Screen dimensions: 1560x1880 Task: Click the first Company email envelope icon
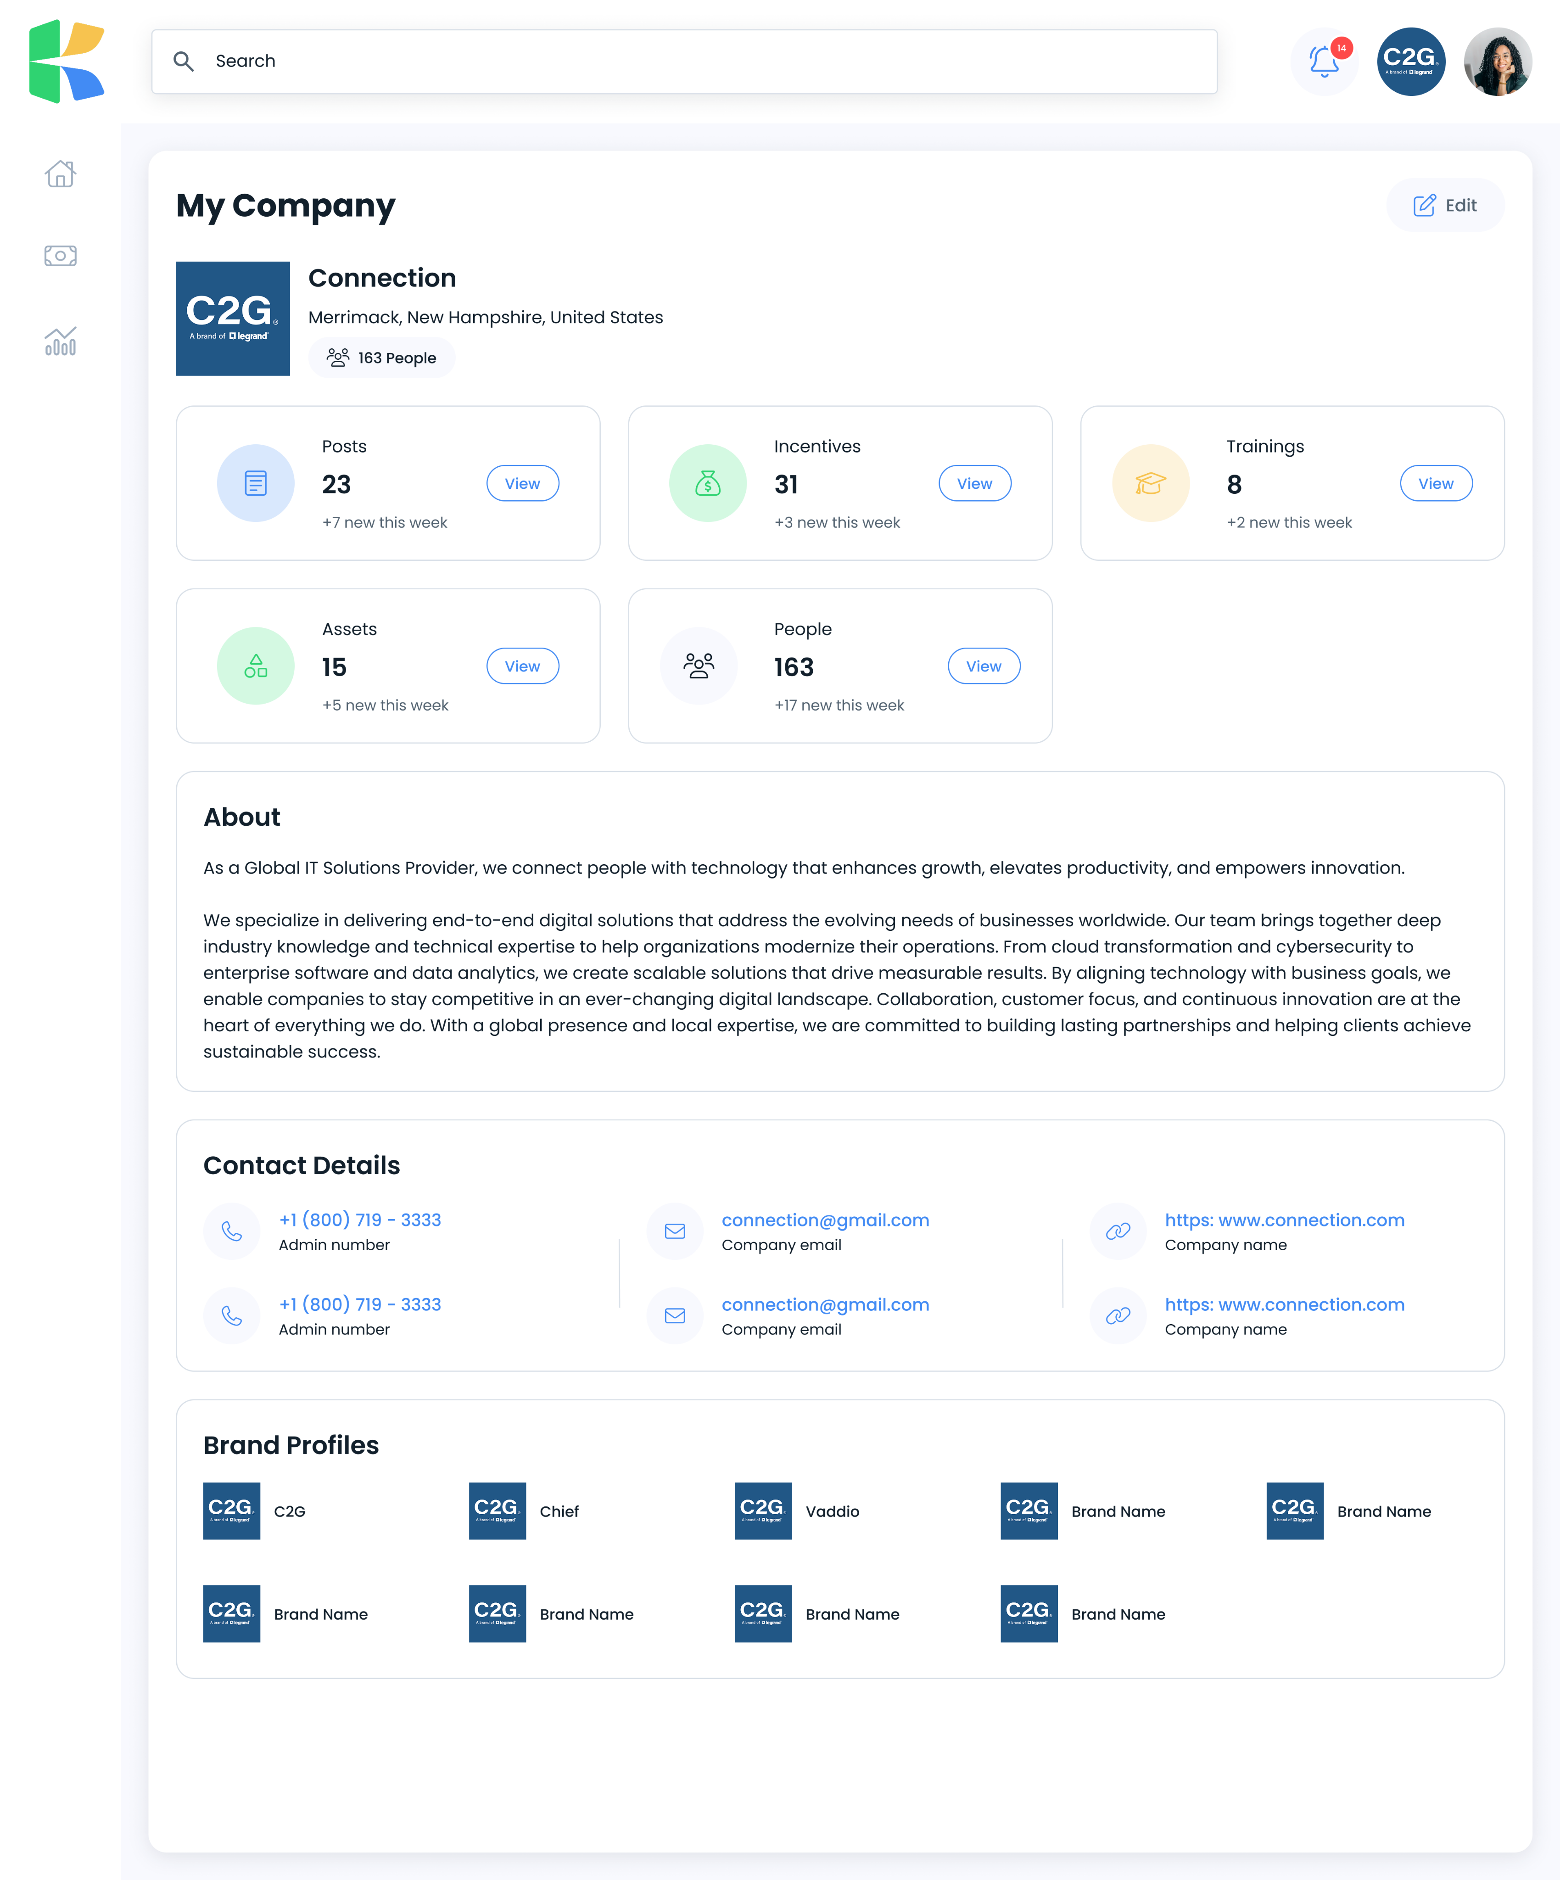(x=675, y=1232)
